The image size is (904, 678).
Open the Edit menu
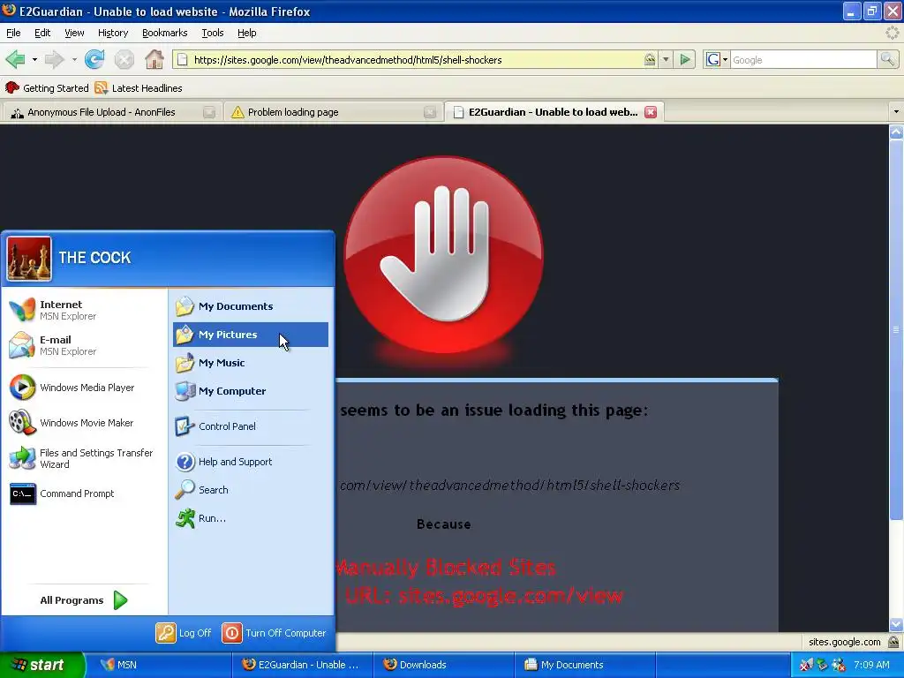(42, 33)
